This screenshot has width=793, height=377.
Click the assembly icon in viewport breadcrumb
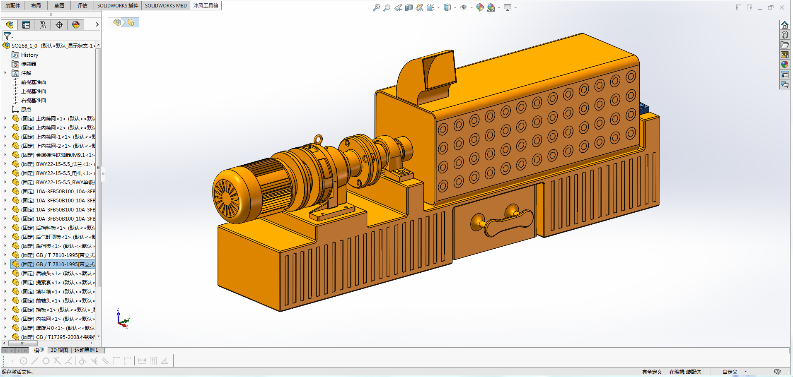(117, 22)
